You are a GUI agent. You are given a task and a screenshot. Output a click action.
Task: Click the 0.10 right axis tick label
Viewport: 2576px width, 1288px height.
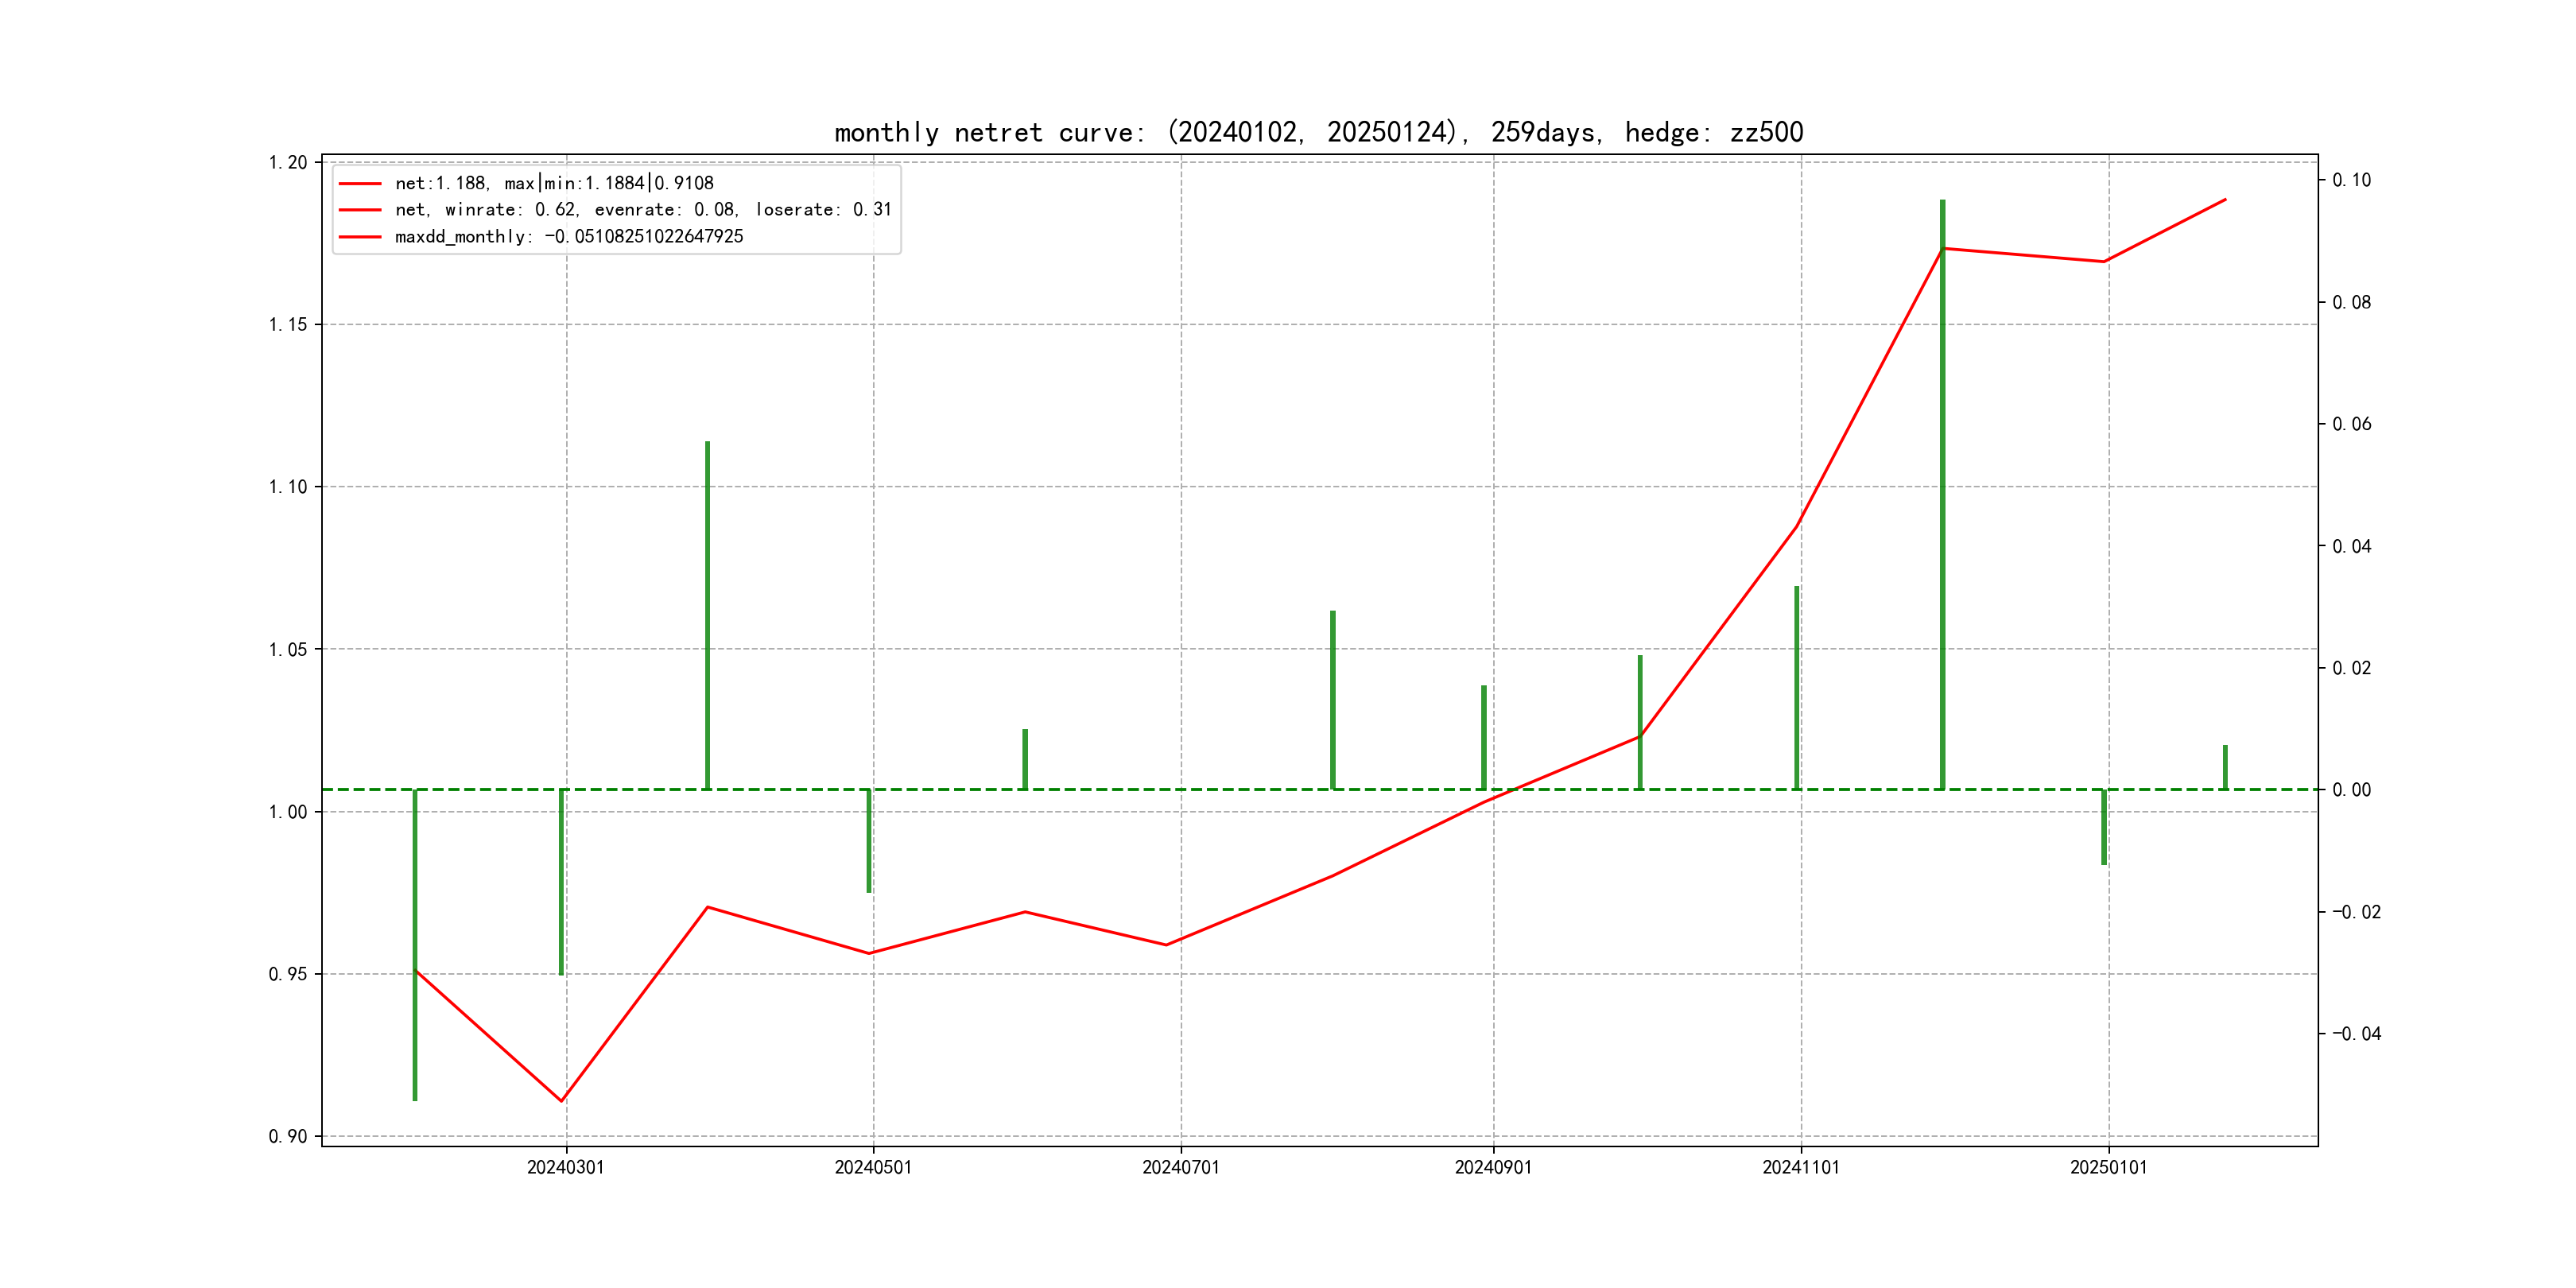[2351, 180]
